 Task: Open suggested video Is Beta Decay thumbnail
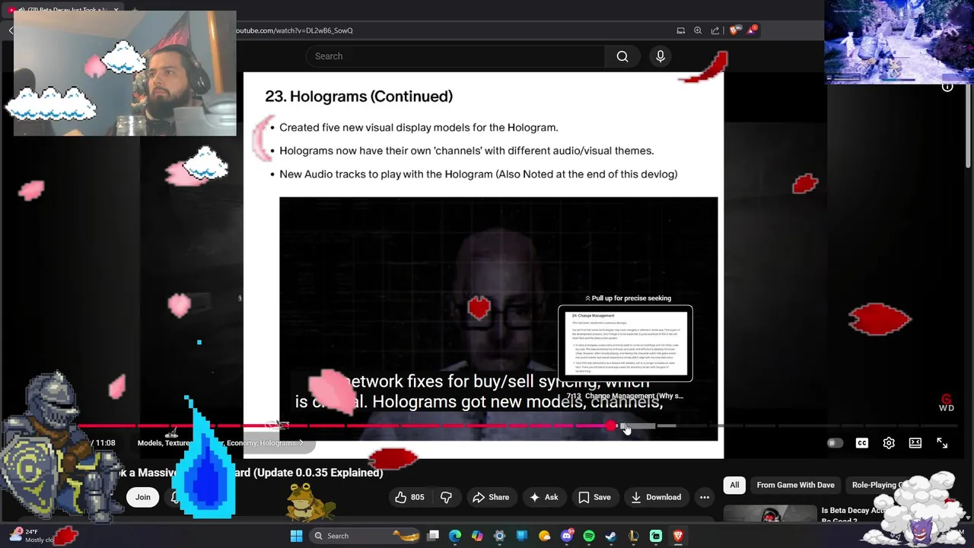(x=769, y=515)
